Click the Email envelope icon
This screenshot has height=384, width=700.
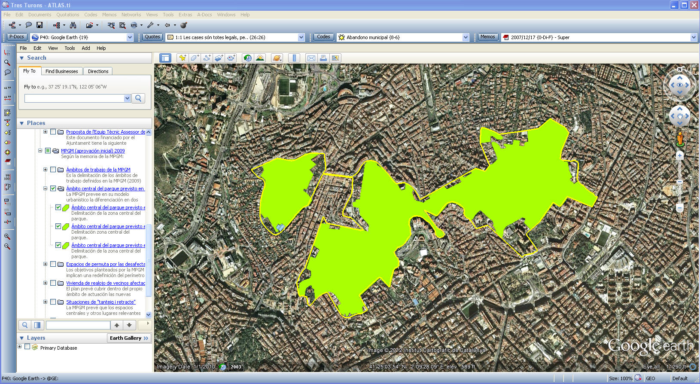click(x=311, y=58)
